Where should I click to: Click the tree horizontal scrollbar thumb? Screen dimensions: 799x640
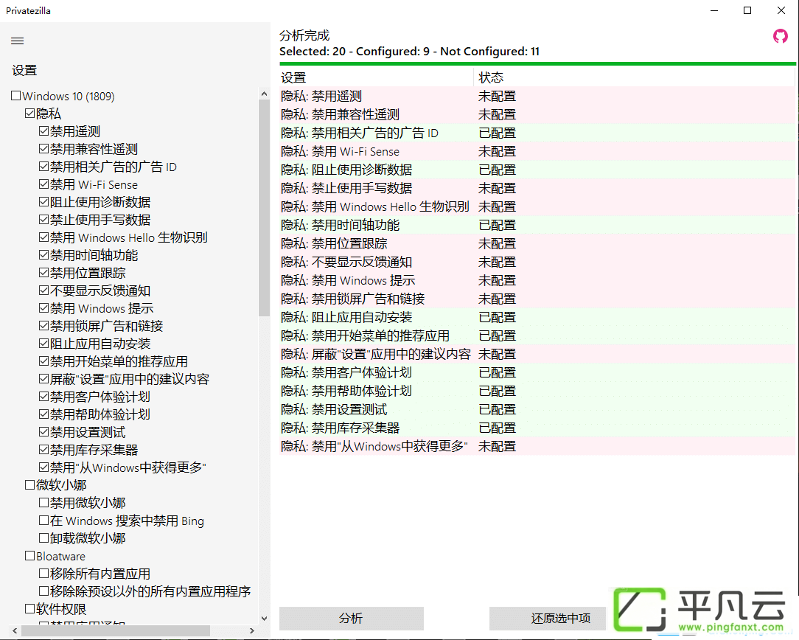[116, 631]
